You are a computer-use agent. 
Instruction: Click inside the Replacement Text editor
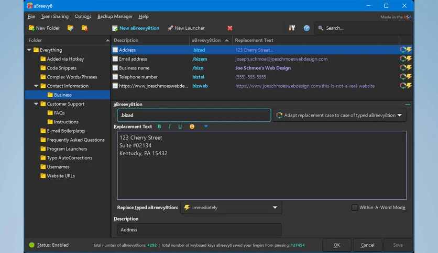click(262, 165)
